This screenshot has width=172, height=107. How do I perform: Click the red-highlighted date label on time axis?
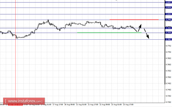click(x=16, y=105)
